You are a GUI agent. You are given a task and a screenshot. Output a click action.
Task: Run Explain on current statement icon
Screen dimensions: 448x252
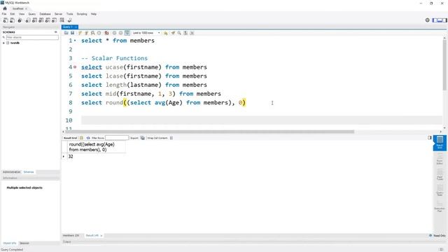92,33
